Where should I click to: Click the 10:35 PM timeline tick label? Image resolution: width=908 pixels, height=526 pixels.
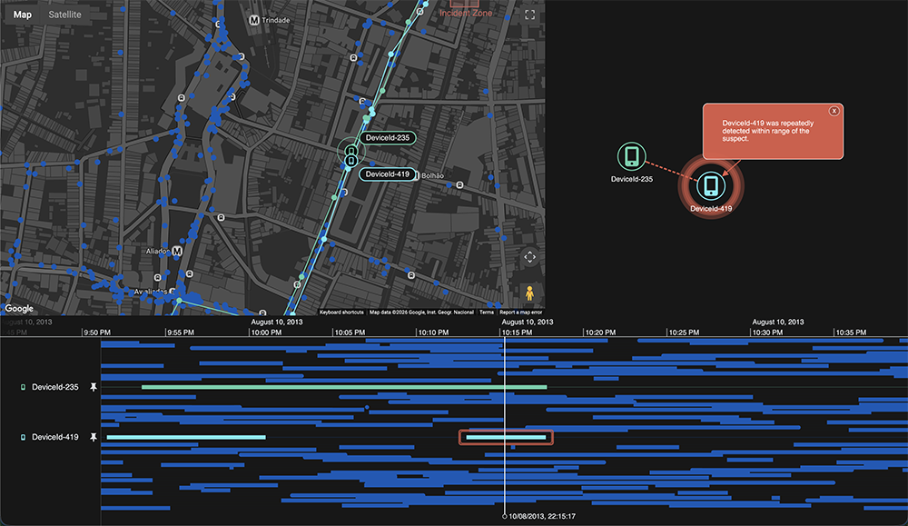point(851,332)
